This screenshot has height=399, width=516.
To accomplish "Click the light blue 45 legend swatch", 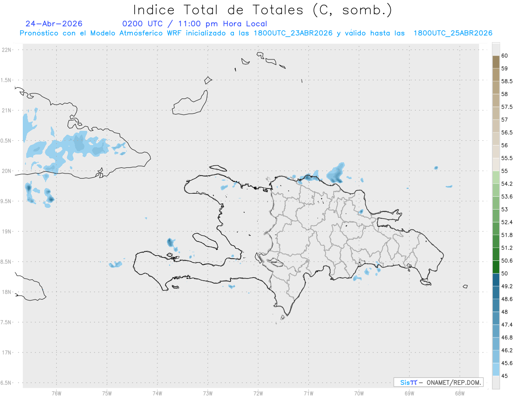I will (x=496, y=369).
